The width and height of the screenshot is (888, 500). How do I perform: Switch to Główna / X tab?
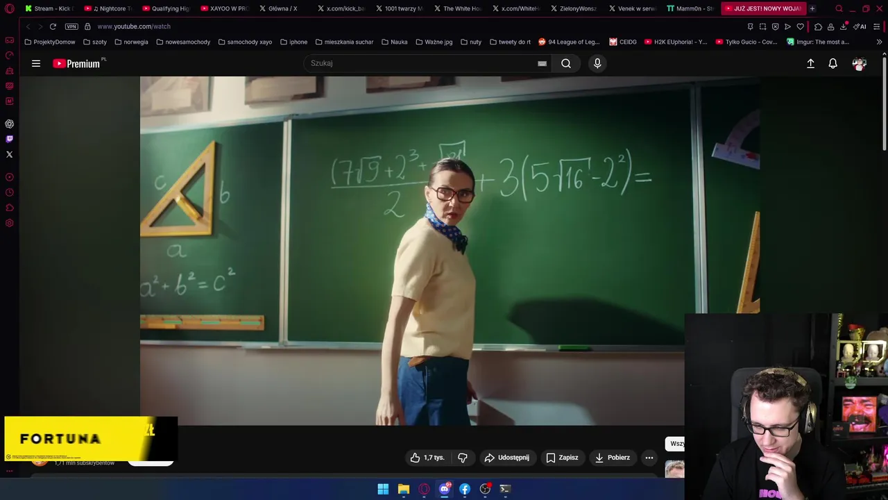[282, 8]
